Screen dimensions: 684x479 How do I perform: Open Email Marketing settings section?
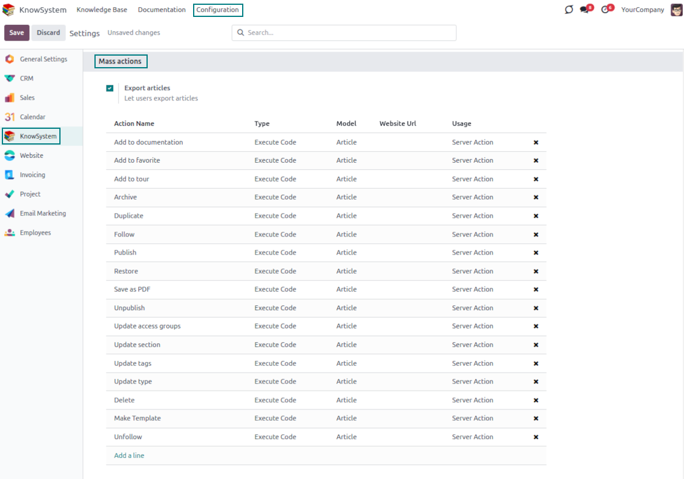point(42,213)
